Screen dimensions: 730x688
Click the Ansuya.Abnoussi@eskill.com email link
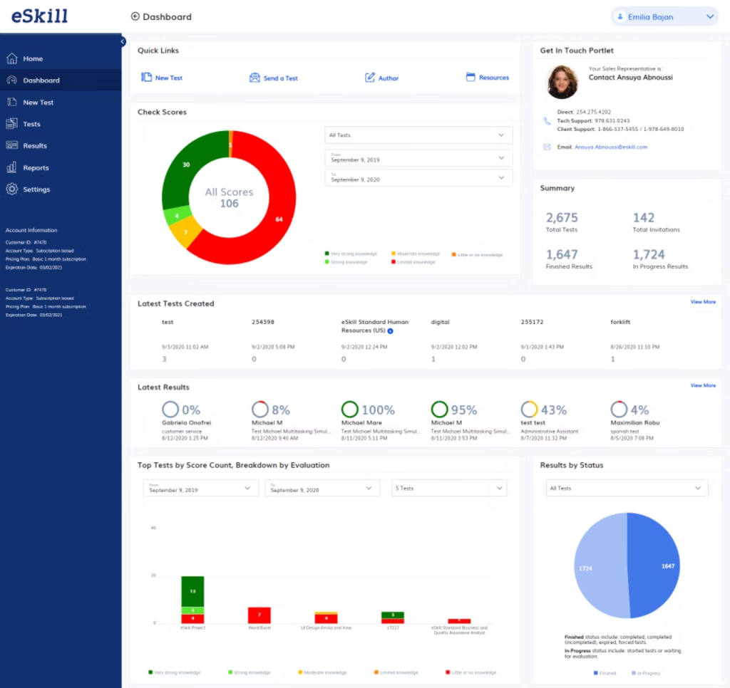click(x=611, y=147)
